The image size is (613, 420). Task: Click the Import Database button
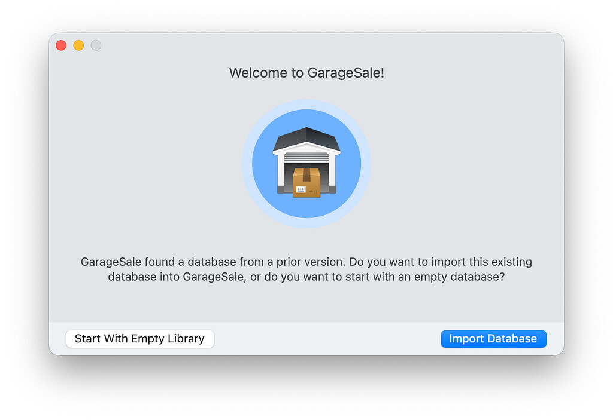tap(493, 339)
